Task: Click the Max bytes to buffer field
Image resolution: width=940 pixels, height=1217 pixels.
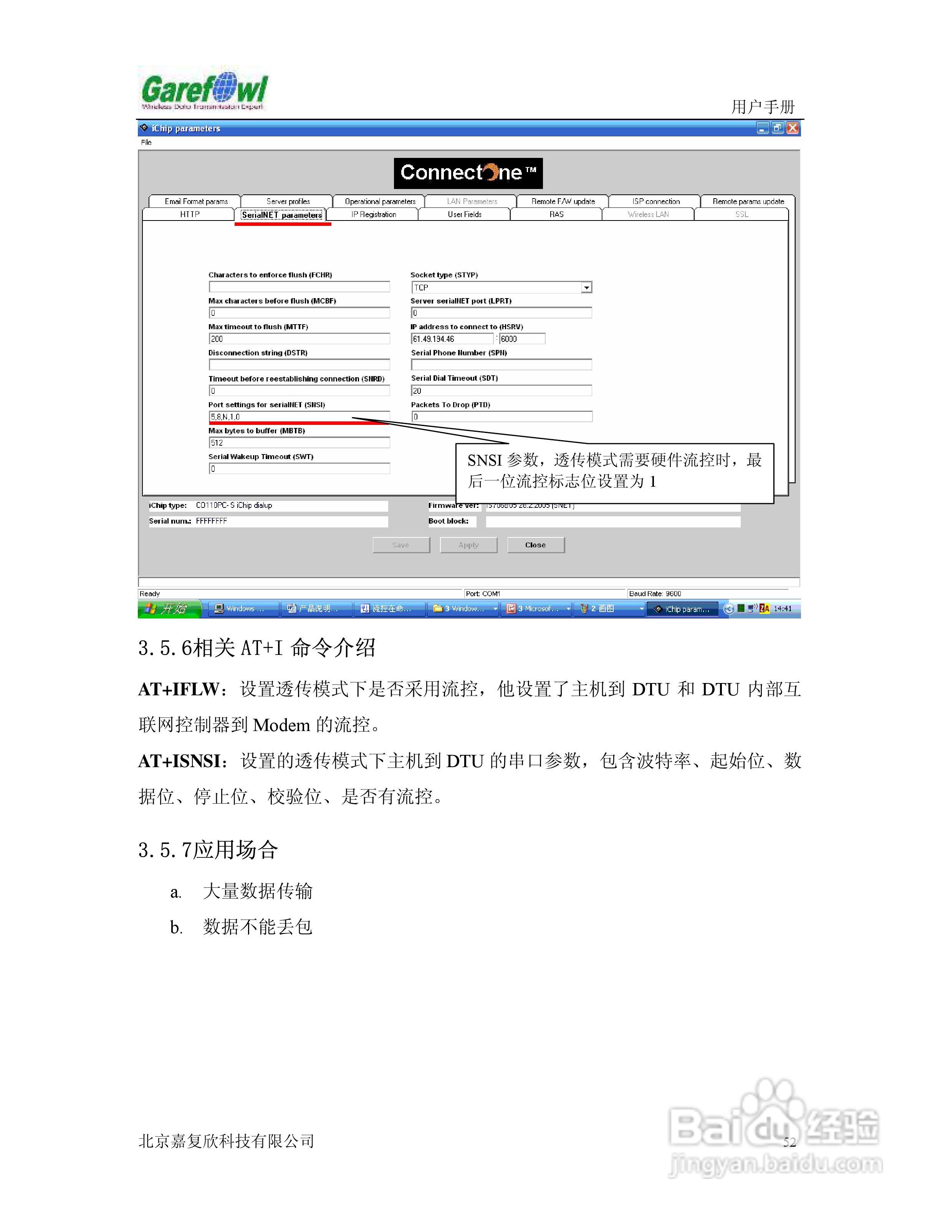Action: (298, 443)
